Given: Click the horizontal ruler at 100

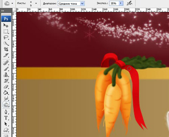Looking at the screenshot, I should coord(73,10).
